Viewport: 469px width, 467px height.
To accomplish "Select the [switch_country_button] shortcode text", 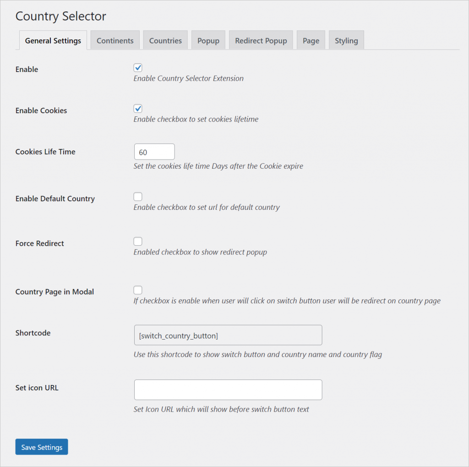I will (x=228, y=335).
